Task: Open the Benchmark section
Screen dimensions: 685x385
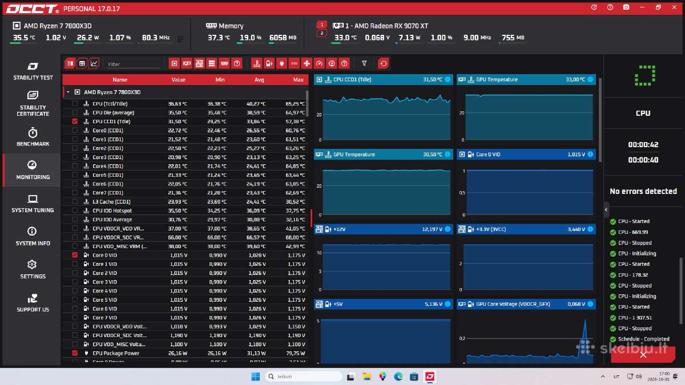Action: (33, 137)
